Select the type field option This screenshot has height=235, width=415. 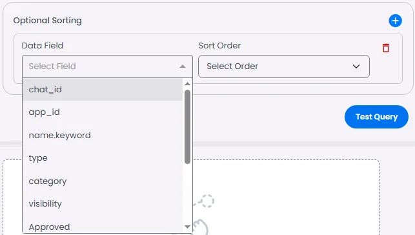click(103, 158)
